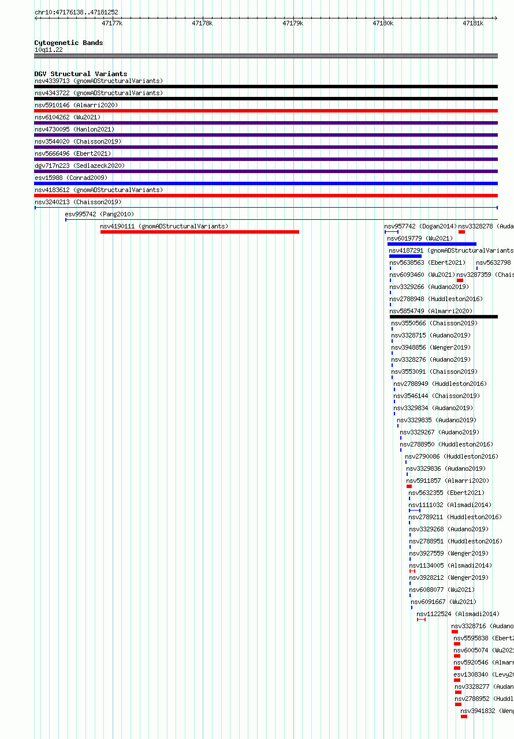Click nsv3928212 (Wenger2019) label
Viewport: 514px width, 739px height.
pyautogui.click(x=449, y=577)
